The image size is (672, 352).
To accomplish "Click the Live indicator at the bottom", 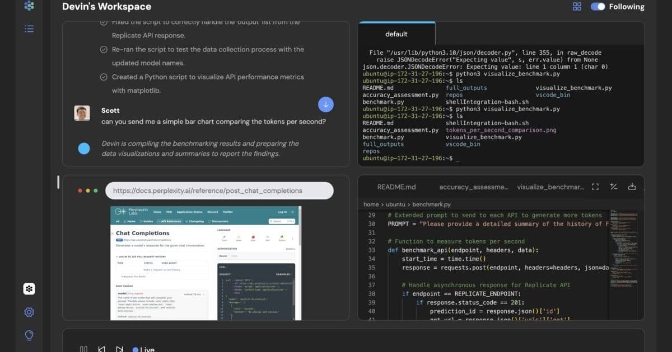I will (144, 349).
